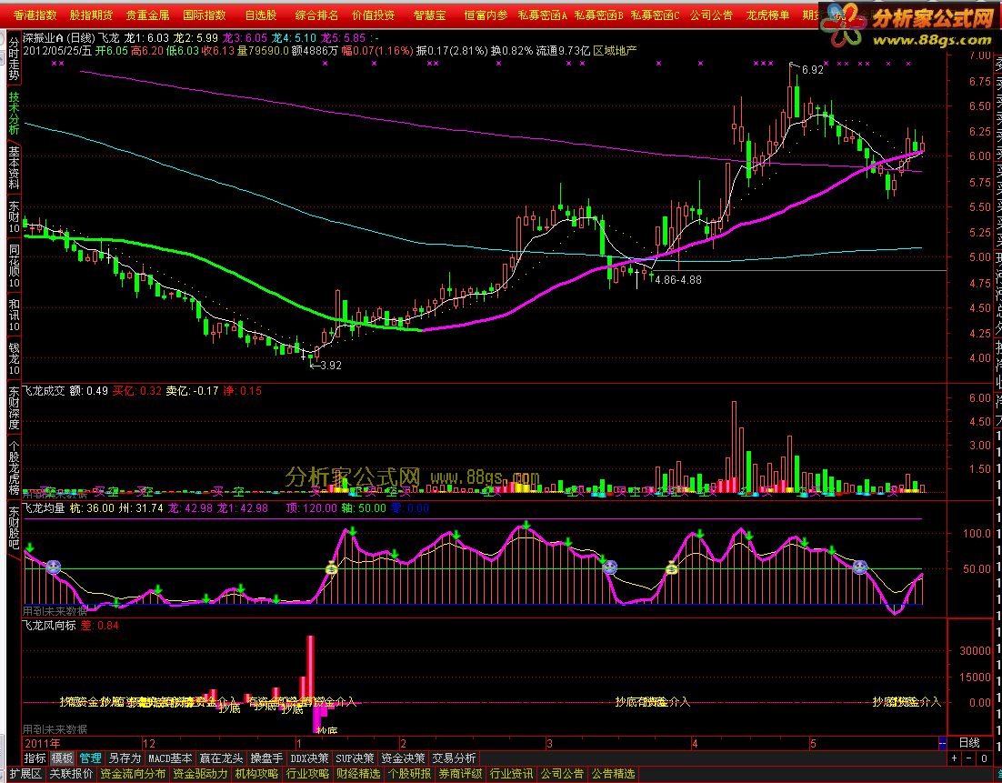Viewport: 1002px width, 783px height.
Task: Open the 行业攻略 tab
Action: tap(306, 774)
